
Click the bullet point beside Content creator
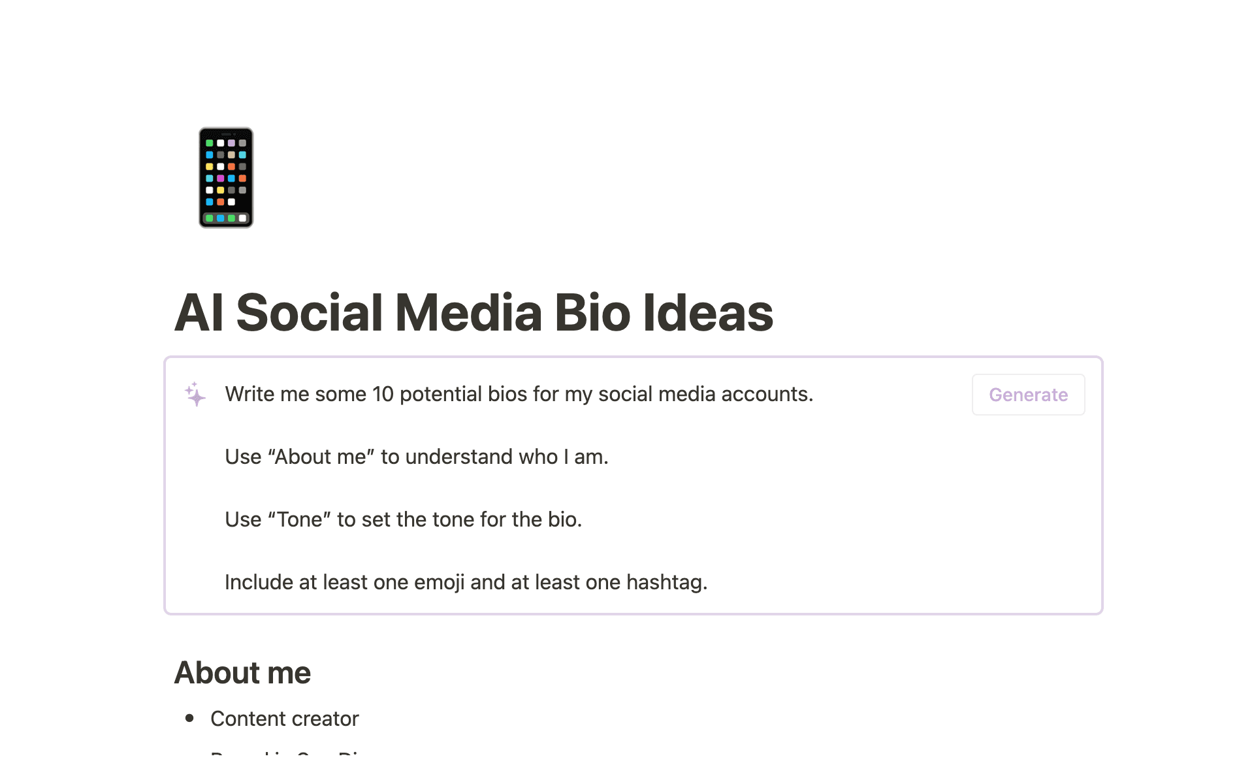click(190, 719)
